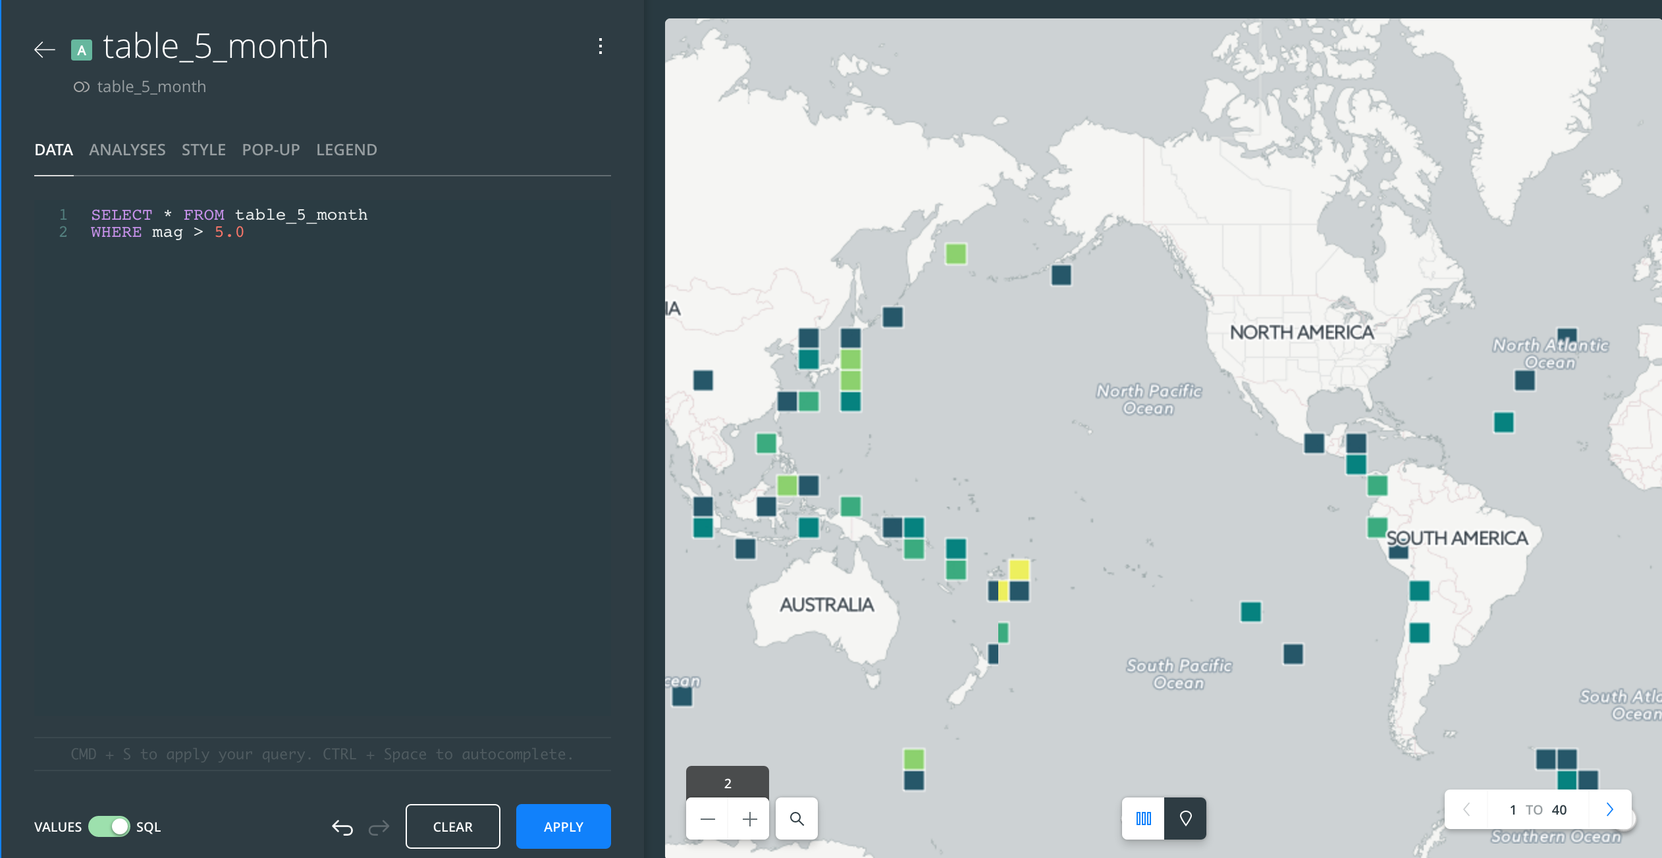Viewport: 1662px width, 858px height.
Task: Enable the SQL toggle button
Action: pos(109,826)
